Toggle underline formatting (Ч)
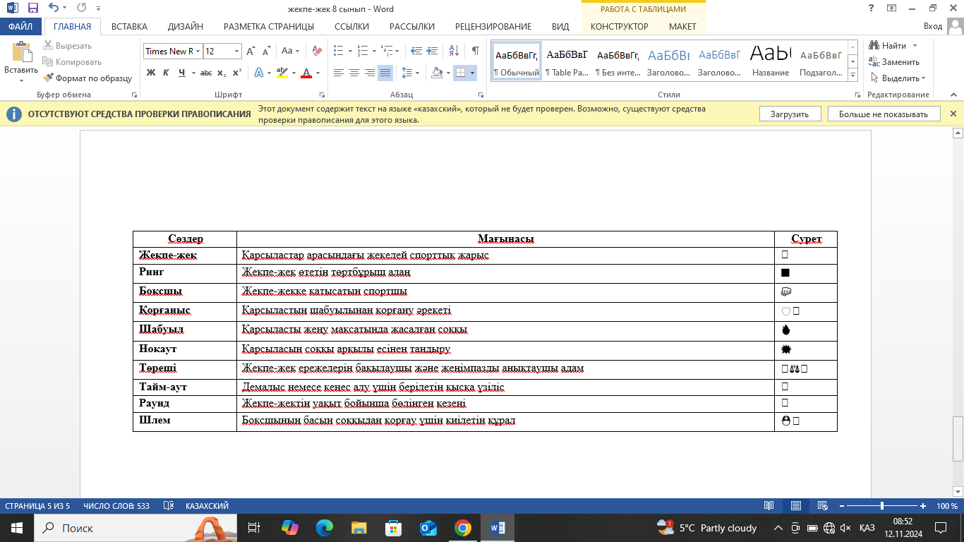This screenshot has height=542, width=964. tap(182, 73)
